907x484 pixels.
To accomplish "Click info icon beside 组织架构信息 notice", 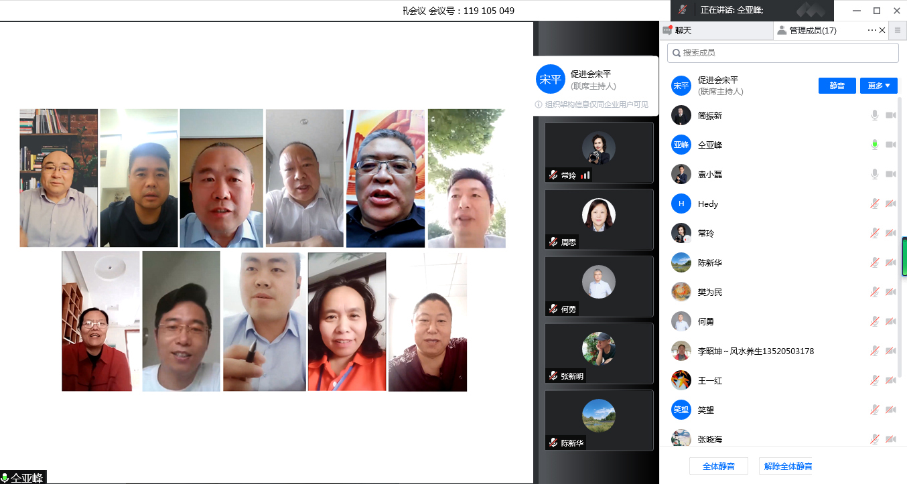I will coord(539,104).
